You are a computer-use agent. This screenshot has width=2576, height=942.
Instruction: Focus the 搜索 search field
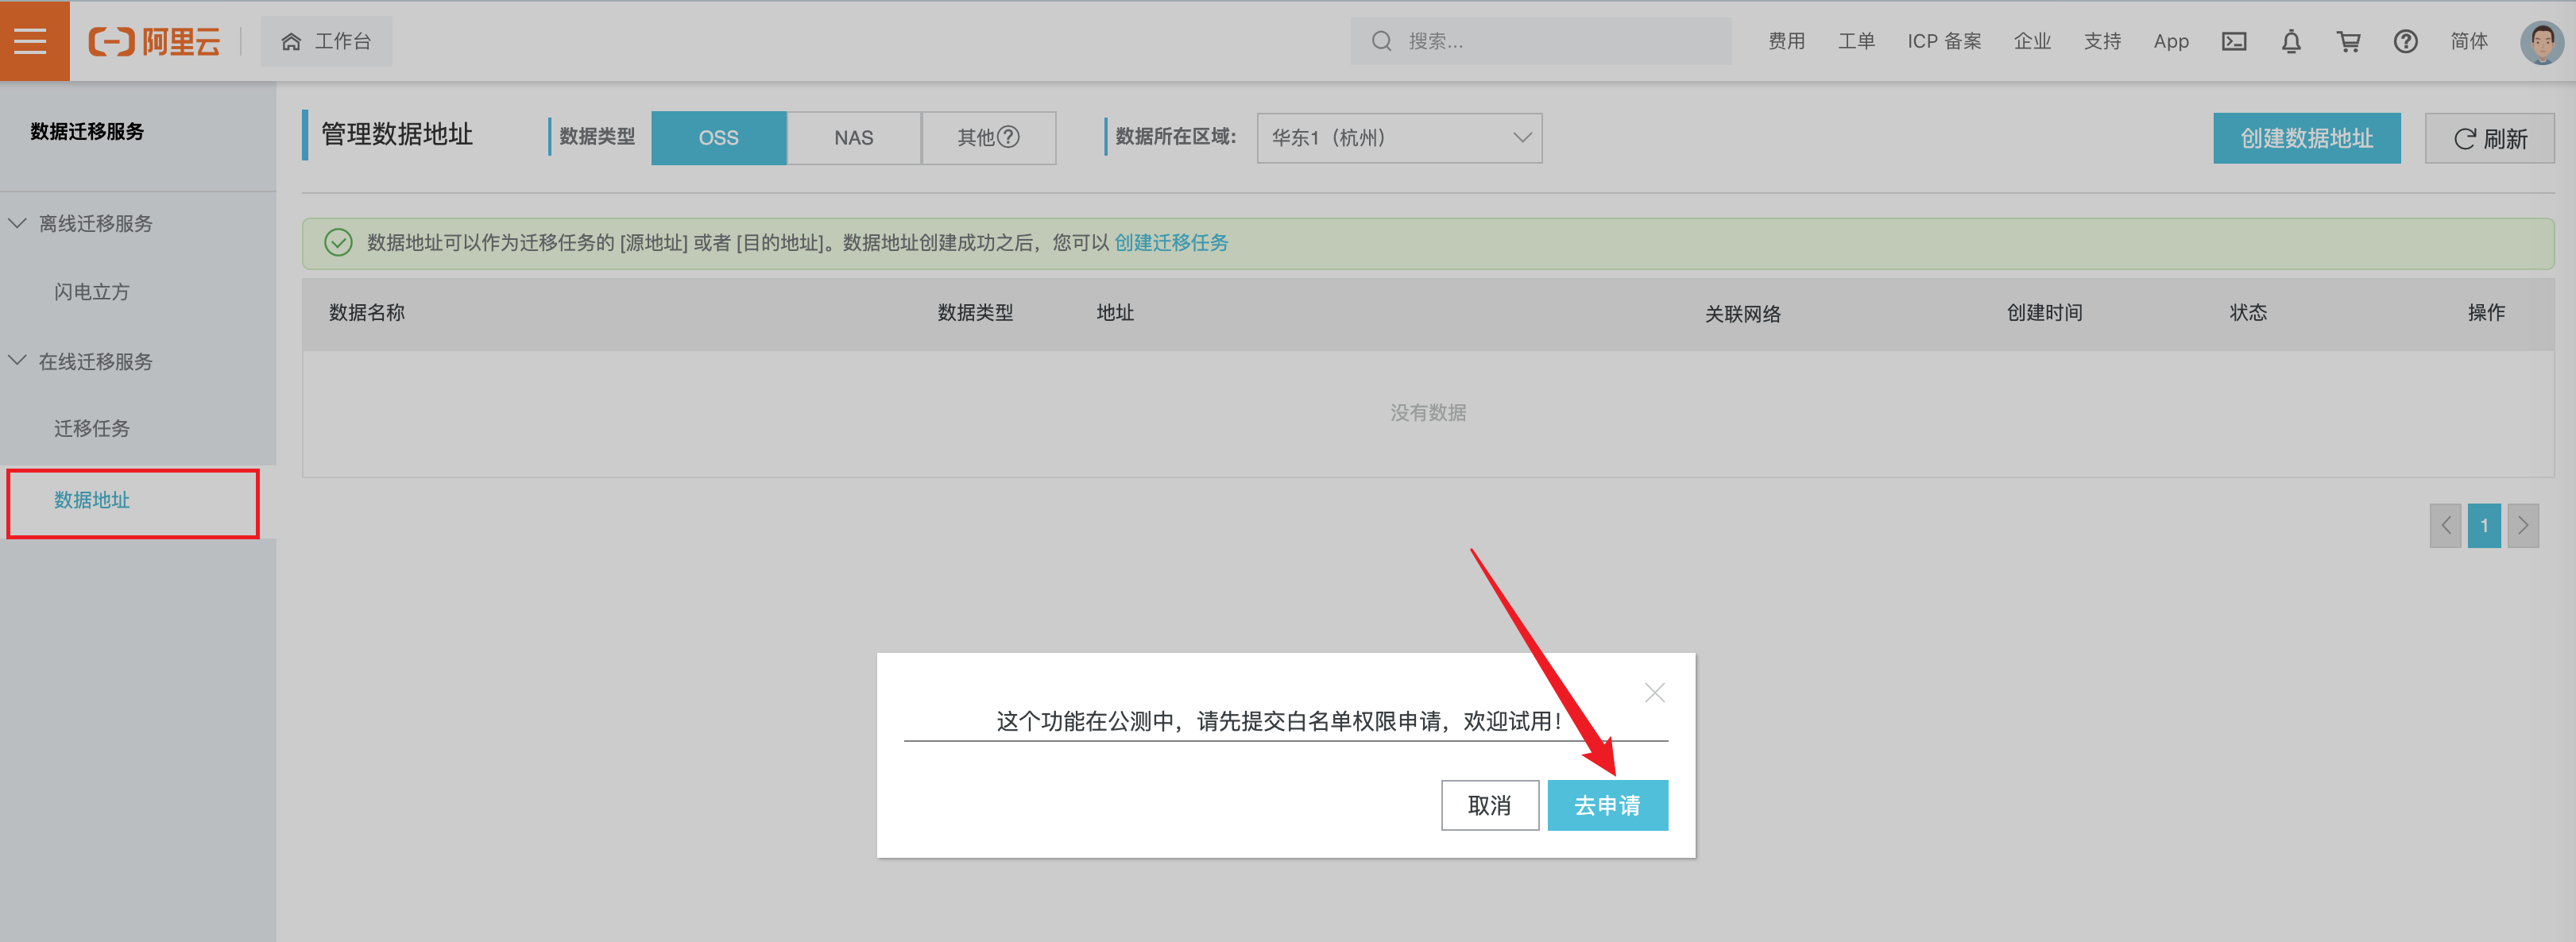[x=1540, y=41]
